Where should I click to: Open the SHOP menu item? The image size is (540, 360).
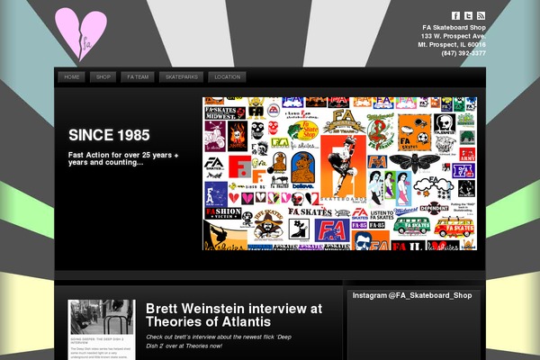pyautogui.click(x=103, y=77)
